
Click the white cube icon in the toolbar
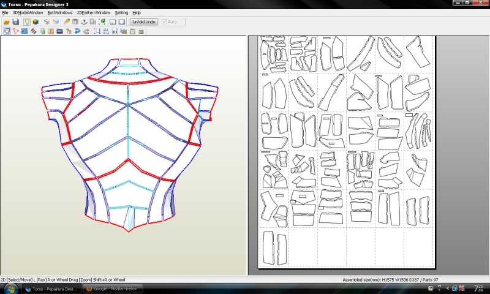47,22
